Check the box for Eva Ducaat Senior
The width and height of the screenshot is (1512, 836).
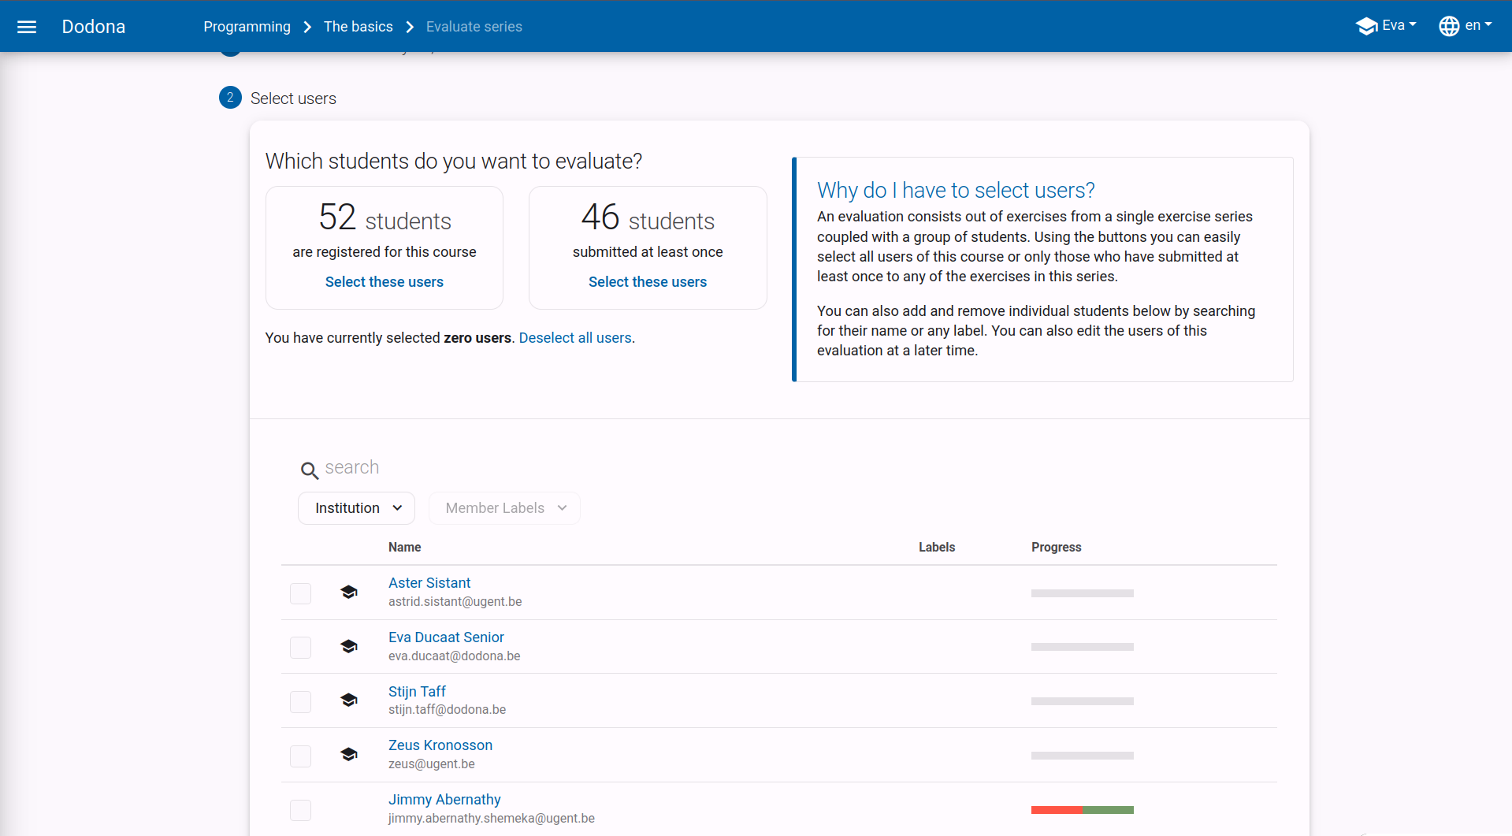[301, 648]
